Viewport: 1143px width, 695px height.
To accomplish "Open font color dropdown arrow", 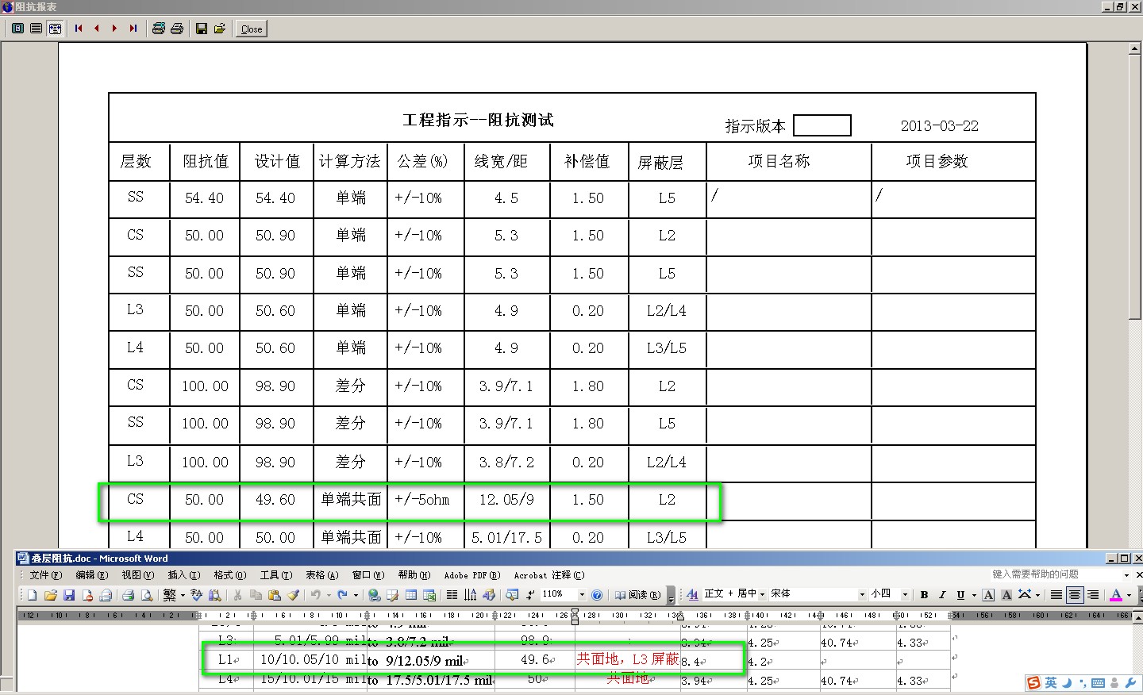I will click(1129, 595).
